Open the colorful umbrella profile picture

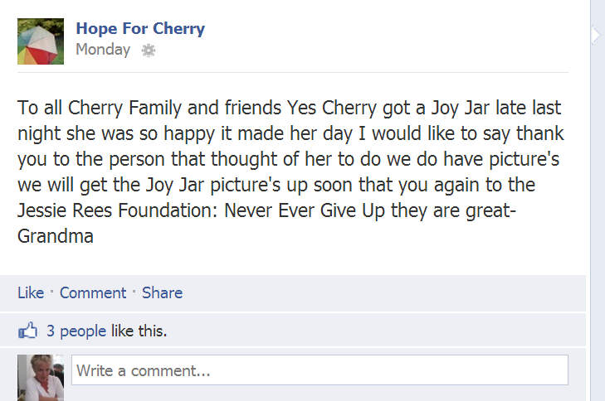(41, 41)
